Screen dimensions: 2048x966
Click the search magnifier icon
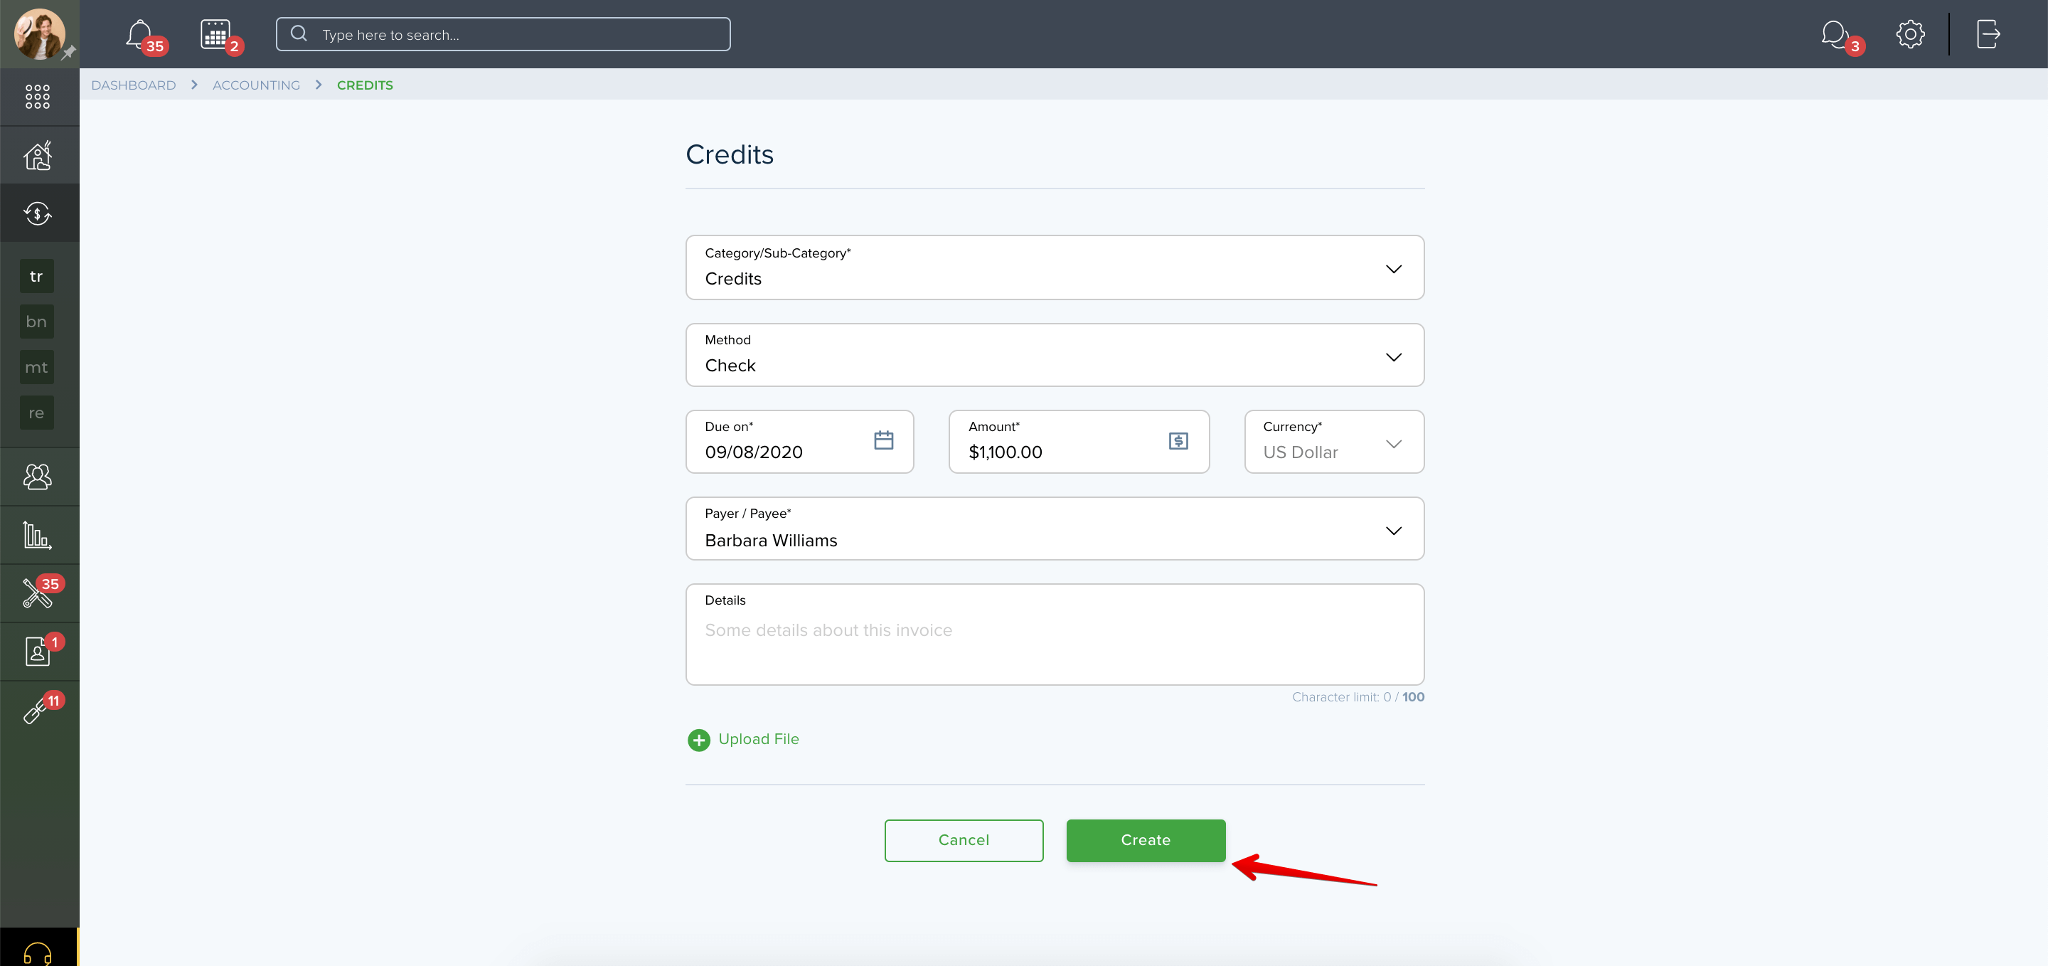pos(299,33)
